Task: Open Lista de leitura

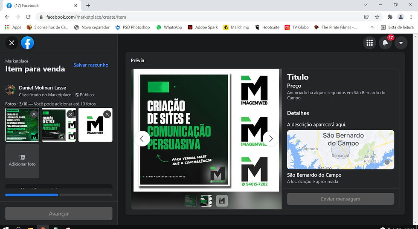Action: pos(397,27)
